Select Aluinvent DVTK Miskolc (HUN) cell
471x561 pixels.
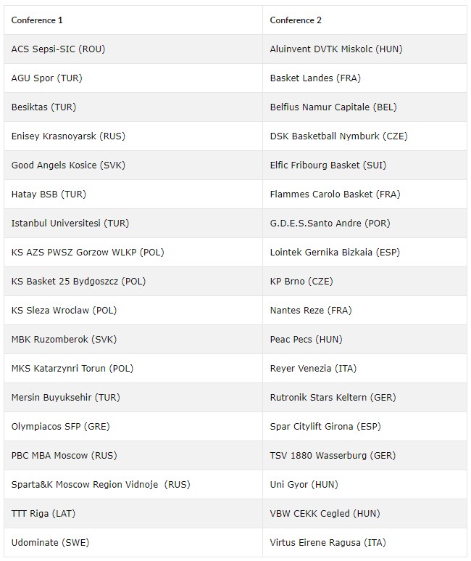[335, 49]
